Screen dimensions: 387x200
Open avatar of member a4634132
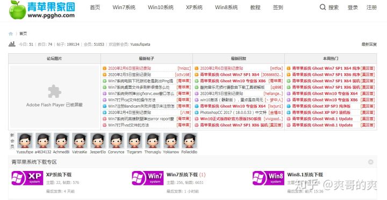[x=43, y=140]
